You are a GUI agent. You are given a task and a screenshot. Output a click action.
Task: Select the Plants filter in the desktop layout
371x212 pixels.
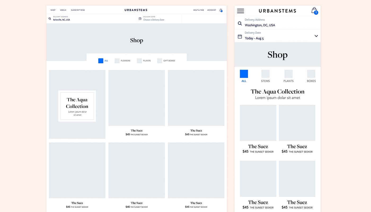coord(144,61)
